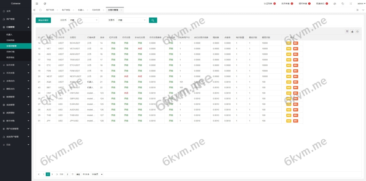366x181 pixels.
Task: Click the page jump number input field
Action: click(x=67, y=174)
